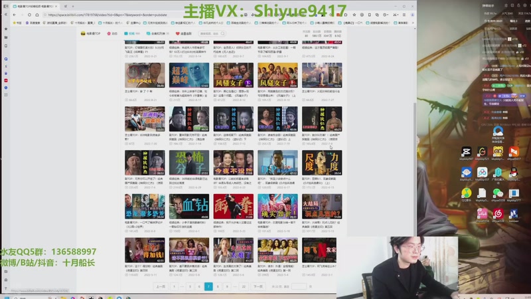Jump to page 1 in pagination

[x=174, y=286]
